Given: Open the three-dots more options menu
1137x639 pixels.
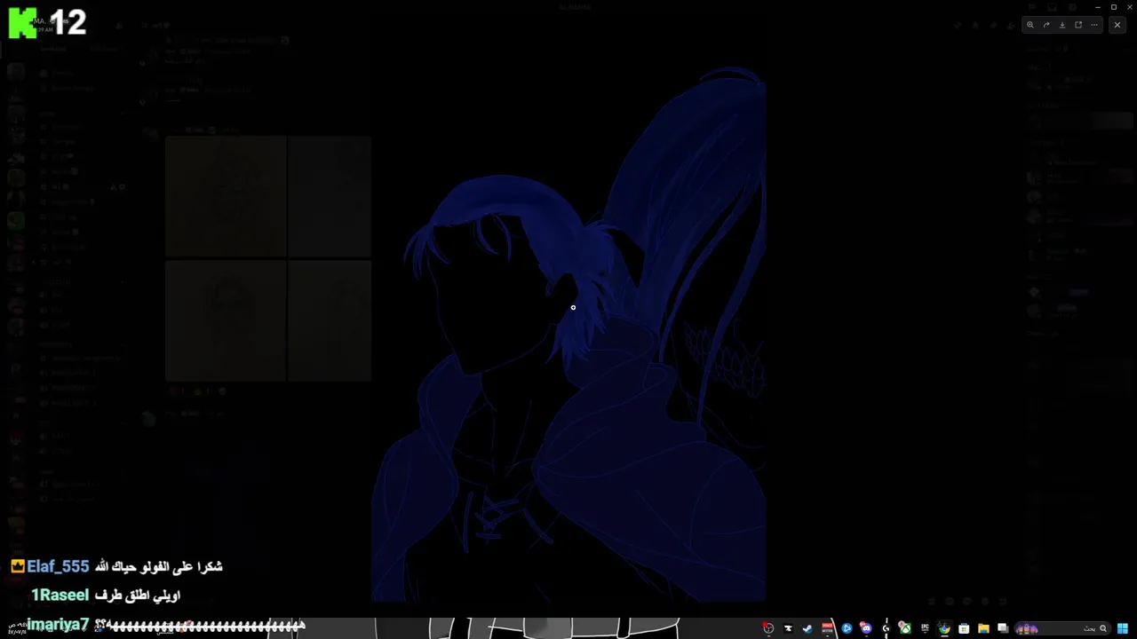Looking at the screenshot, I should pyautogui.click(x=1094, y=25).
